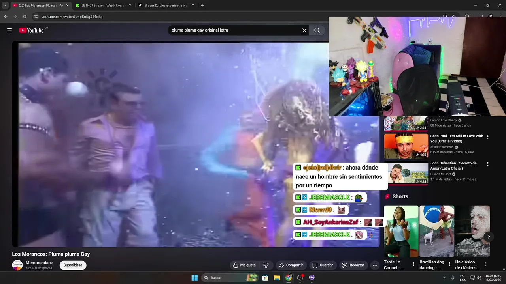The image size is (506, 284).
Task: Open more actions three-dot menu under video
Action: point(375,265)
